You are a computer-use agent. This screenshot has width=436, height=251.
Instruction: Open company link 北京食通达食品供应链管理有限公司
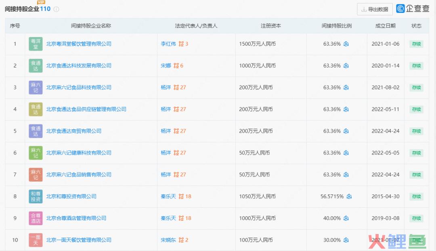[86, 110]
